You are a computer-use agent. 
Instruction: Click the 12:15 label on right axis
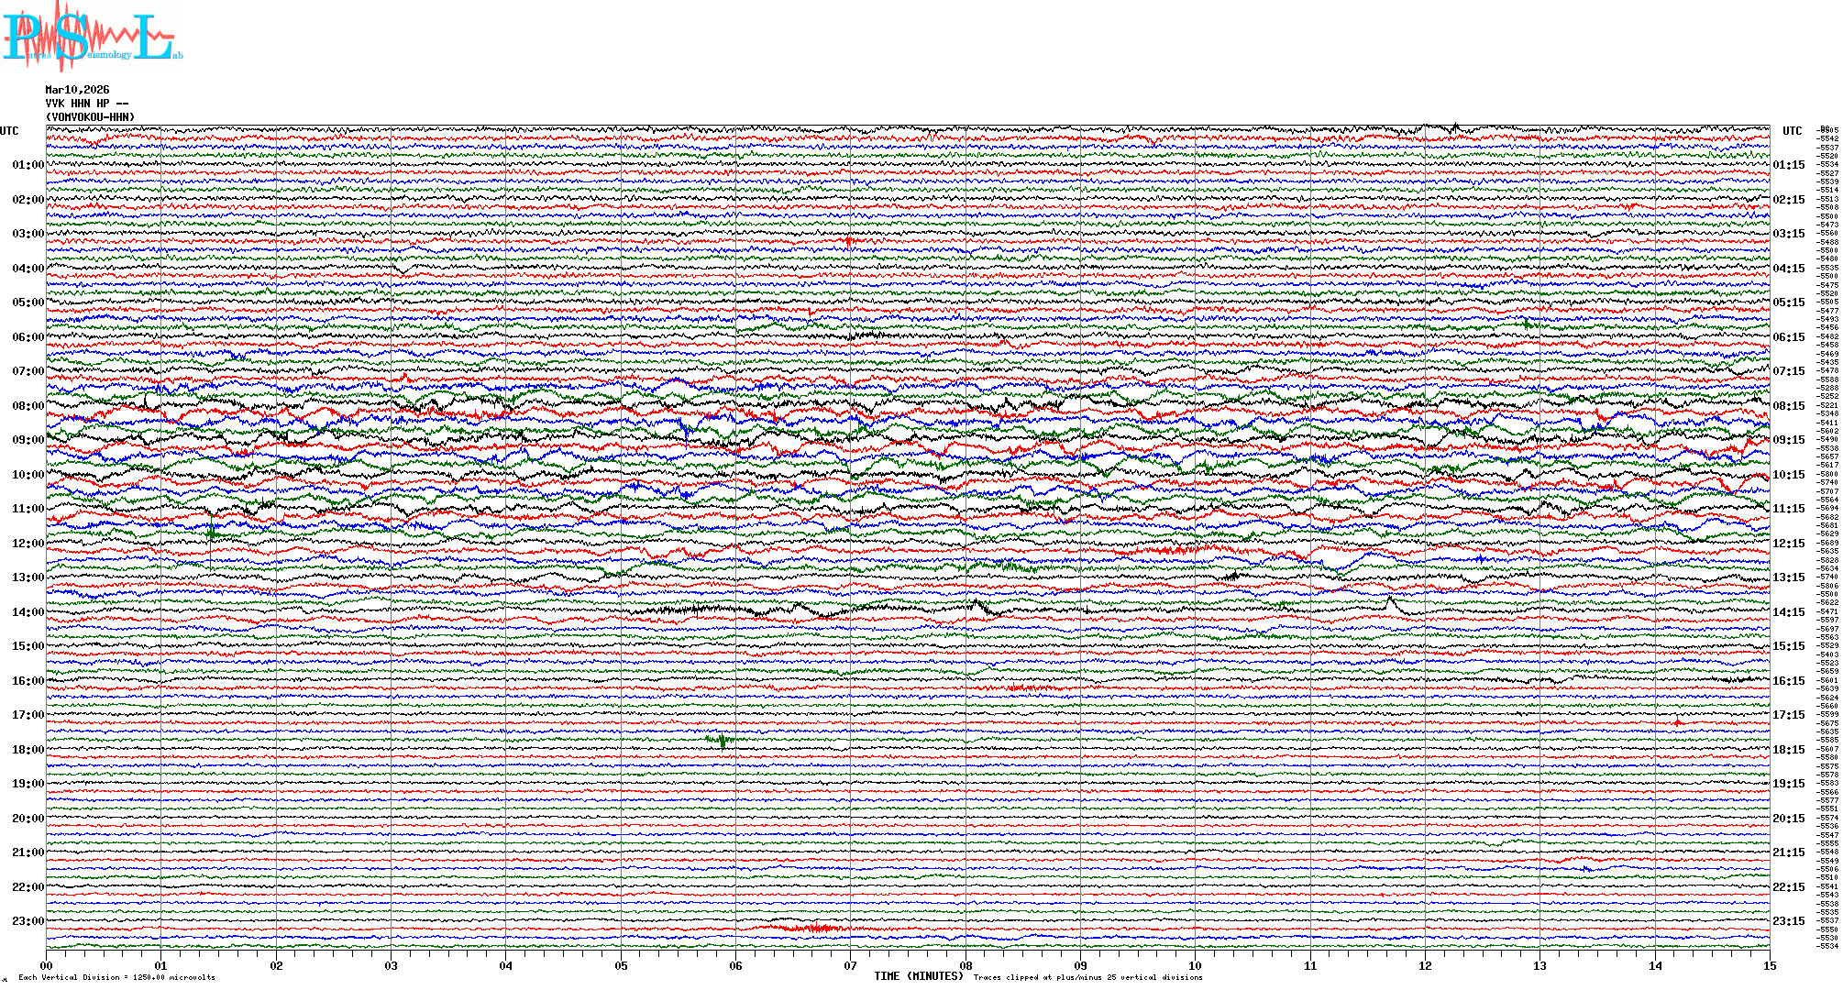1788,544
